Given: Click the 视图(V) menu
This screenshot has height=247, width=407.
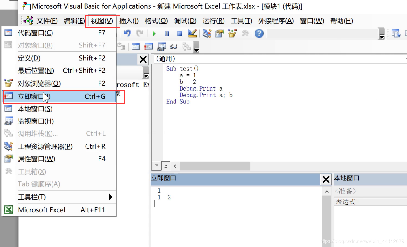Looking at the screenshot, I should [102, 21].
